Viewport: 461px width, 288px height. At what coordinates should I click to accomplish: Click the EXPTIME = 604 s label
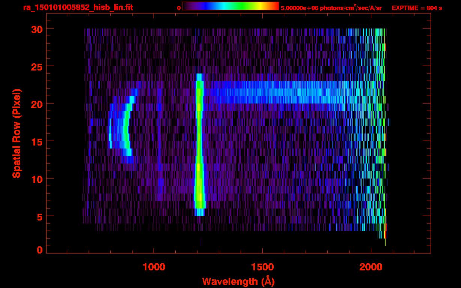pos(417,8)
